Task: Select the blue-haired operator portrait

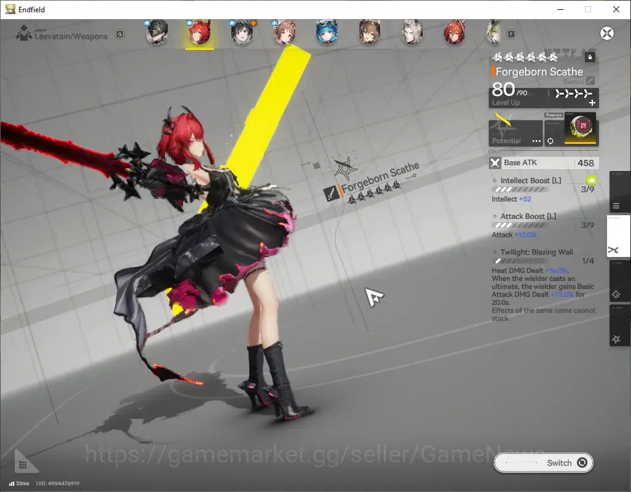Action: pos(327,33)
